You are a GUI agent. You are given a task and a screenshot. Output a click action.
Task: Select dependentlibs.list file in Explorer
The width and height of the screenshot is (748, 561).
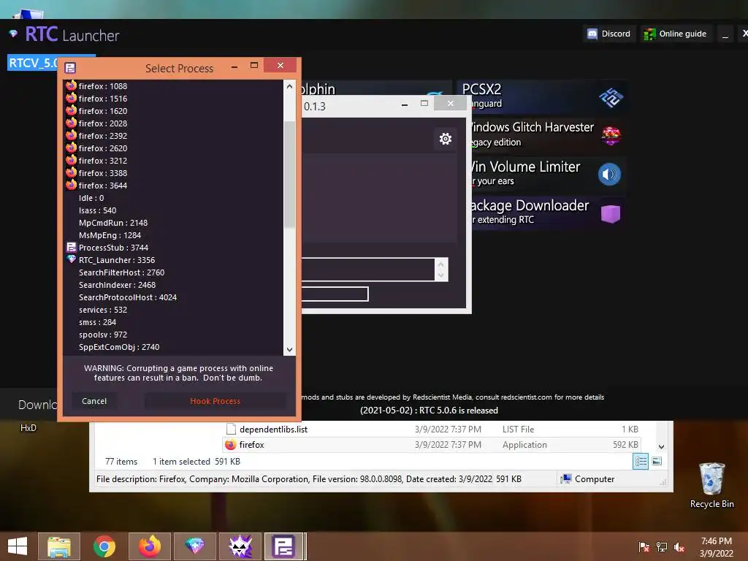431,430
